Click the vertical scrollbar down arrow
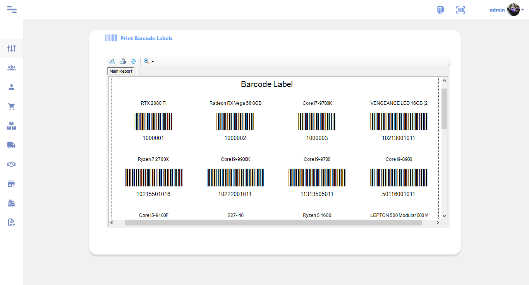This screenshot has width=529, height=285. click(x=445, y=216)
